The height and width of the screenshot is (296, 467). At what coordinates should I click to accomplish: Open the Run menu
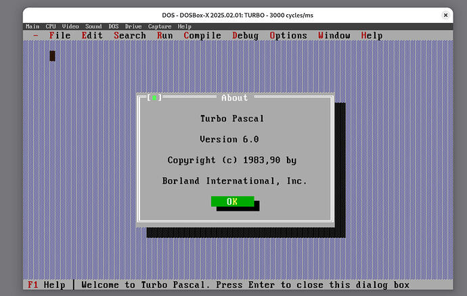click(x=164, y=35)
